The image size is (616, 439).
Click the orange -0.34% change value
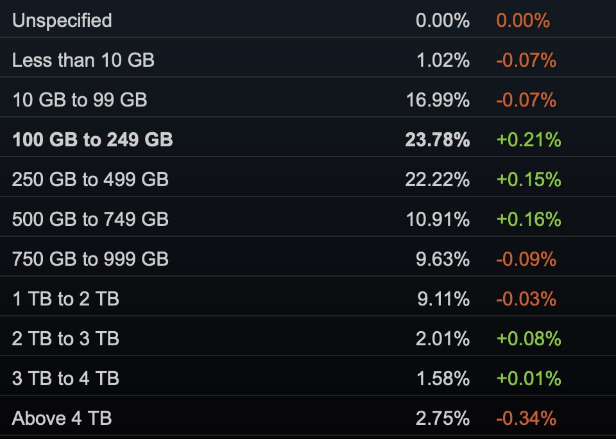tap(526, 418)
